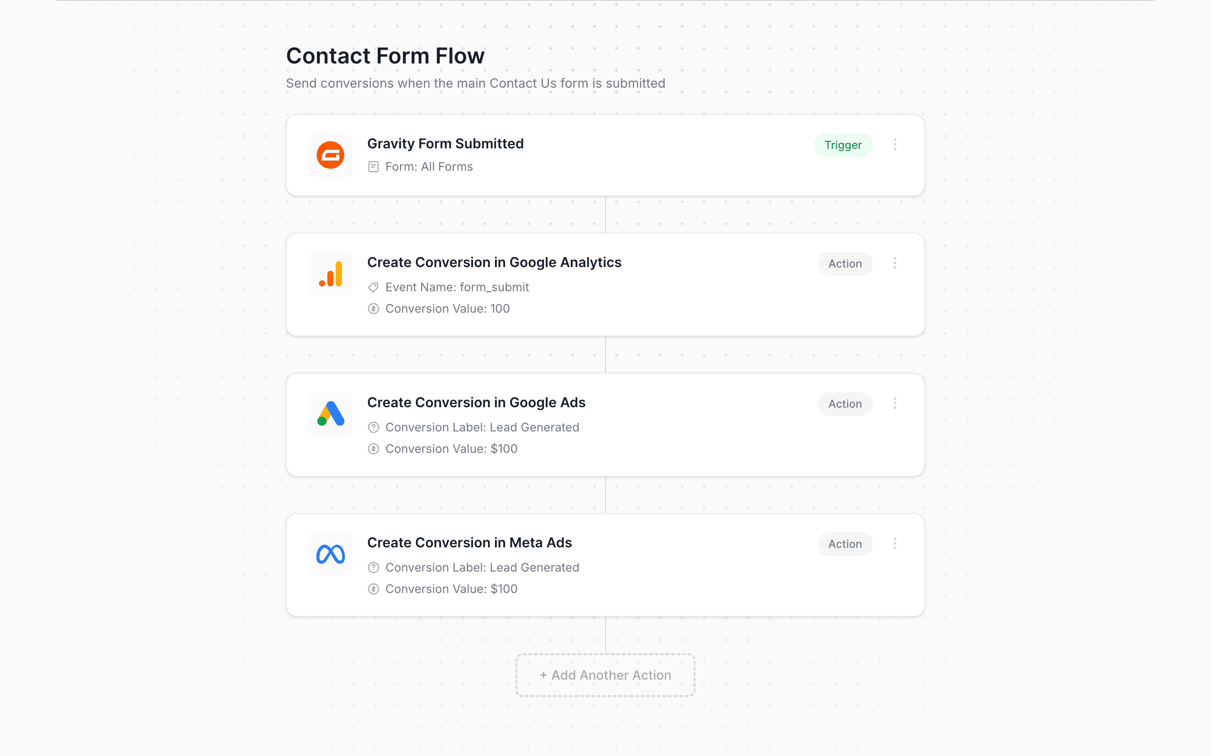Image resolution: width=1211 pixels, height=756 pixels.
Task: Open the options menu on Google Analytics action
Action: click(895, 263)
